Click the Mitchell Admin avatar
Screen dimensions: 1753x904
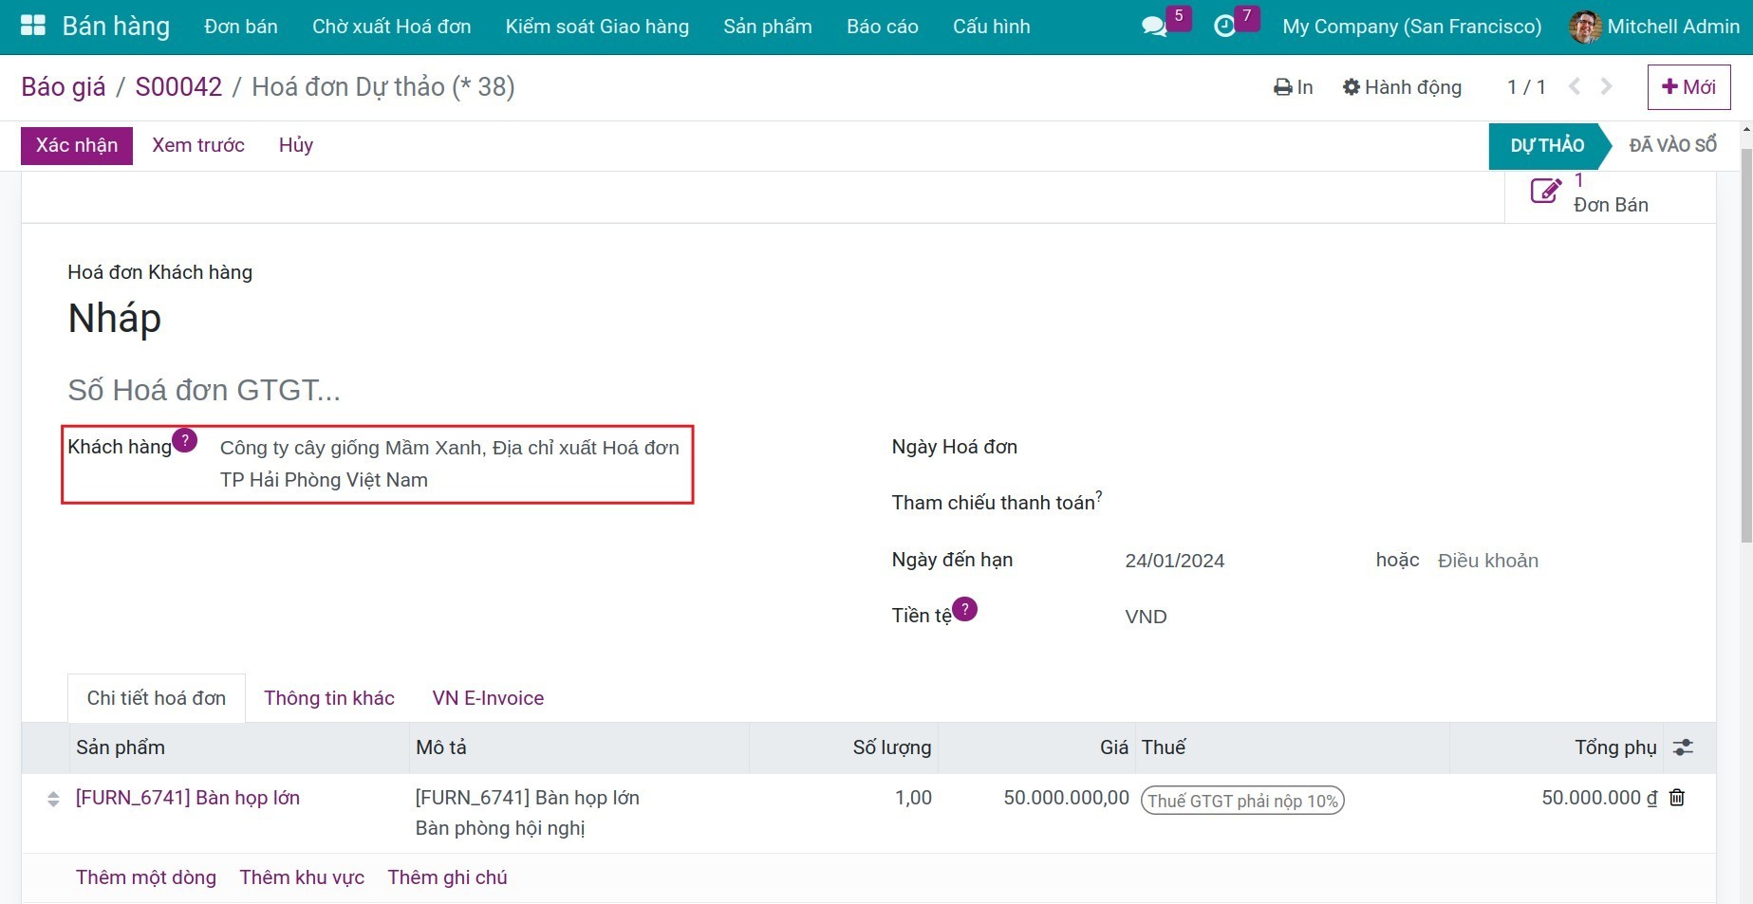(1584, 27)
